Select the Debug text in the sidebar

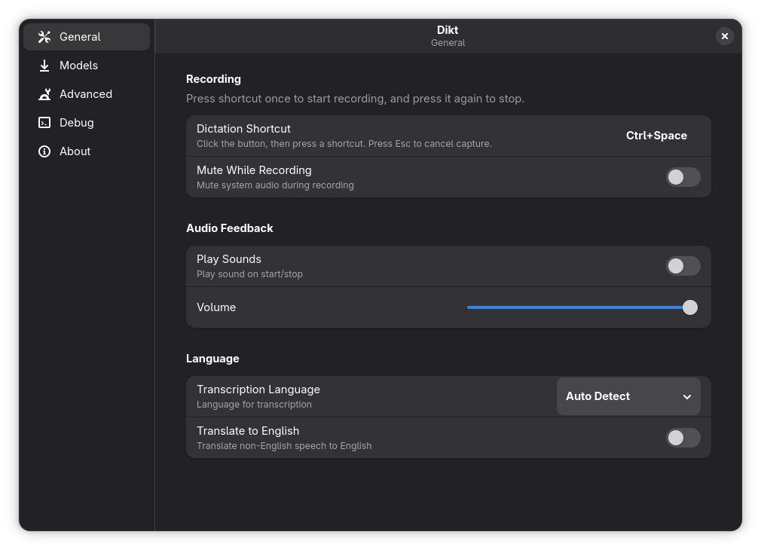(77, 123)
